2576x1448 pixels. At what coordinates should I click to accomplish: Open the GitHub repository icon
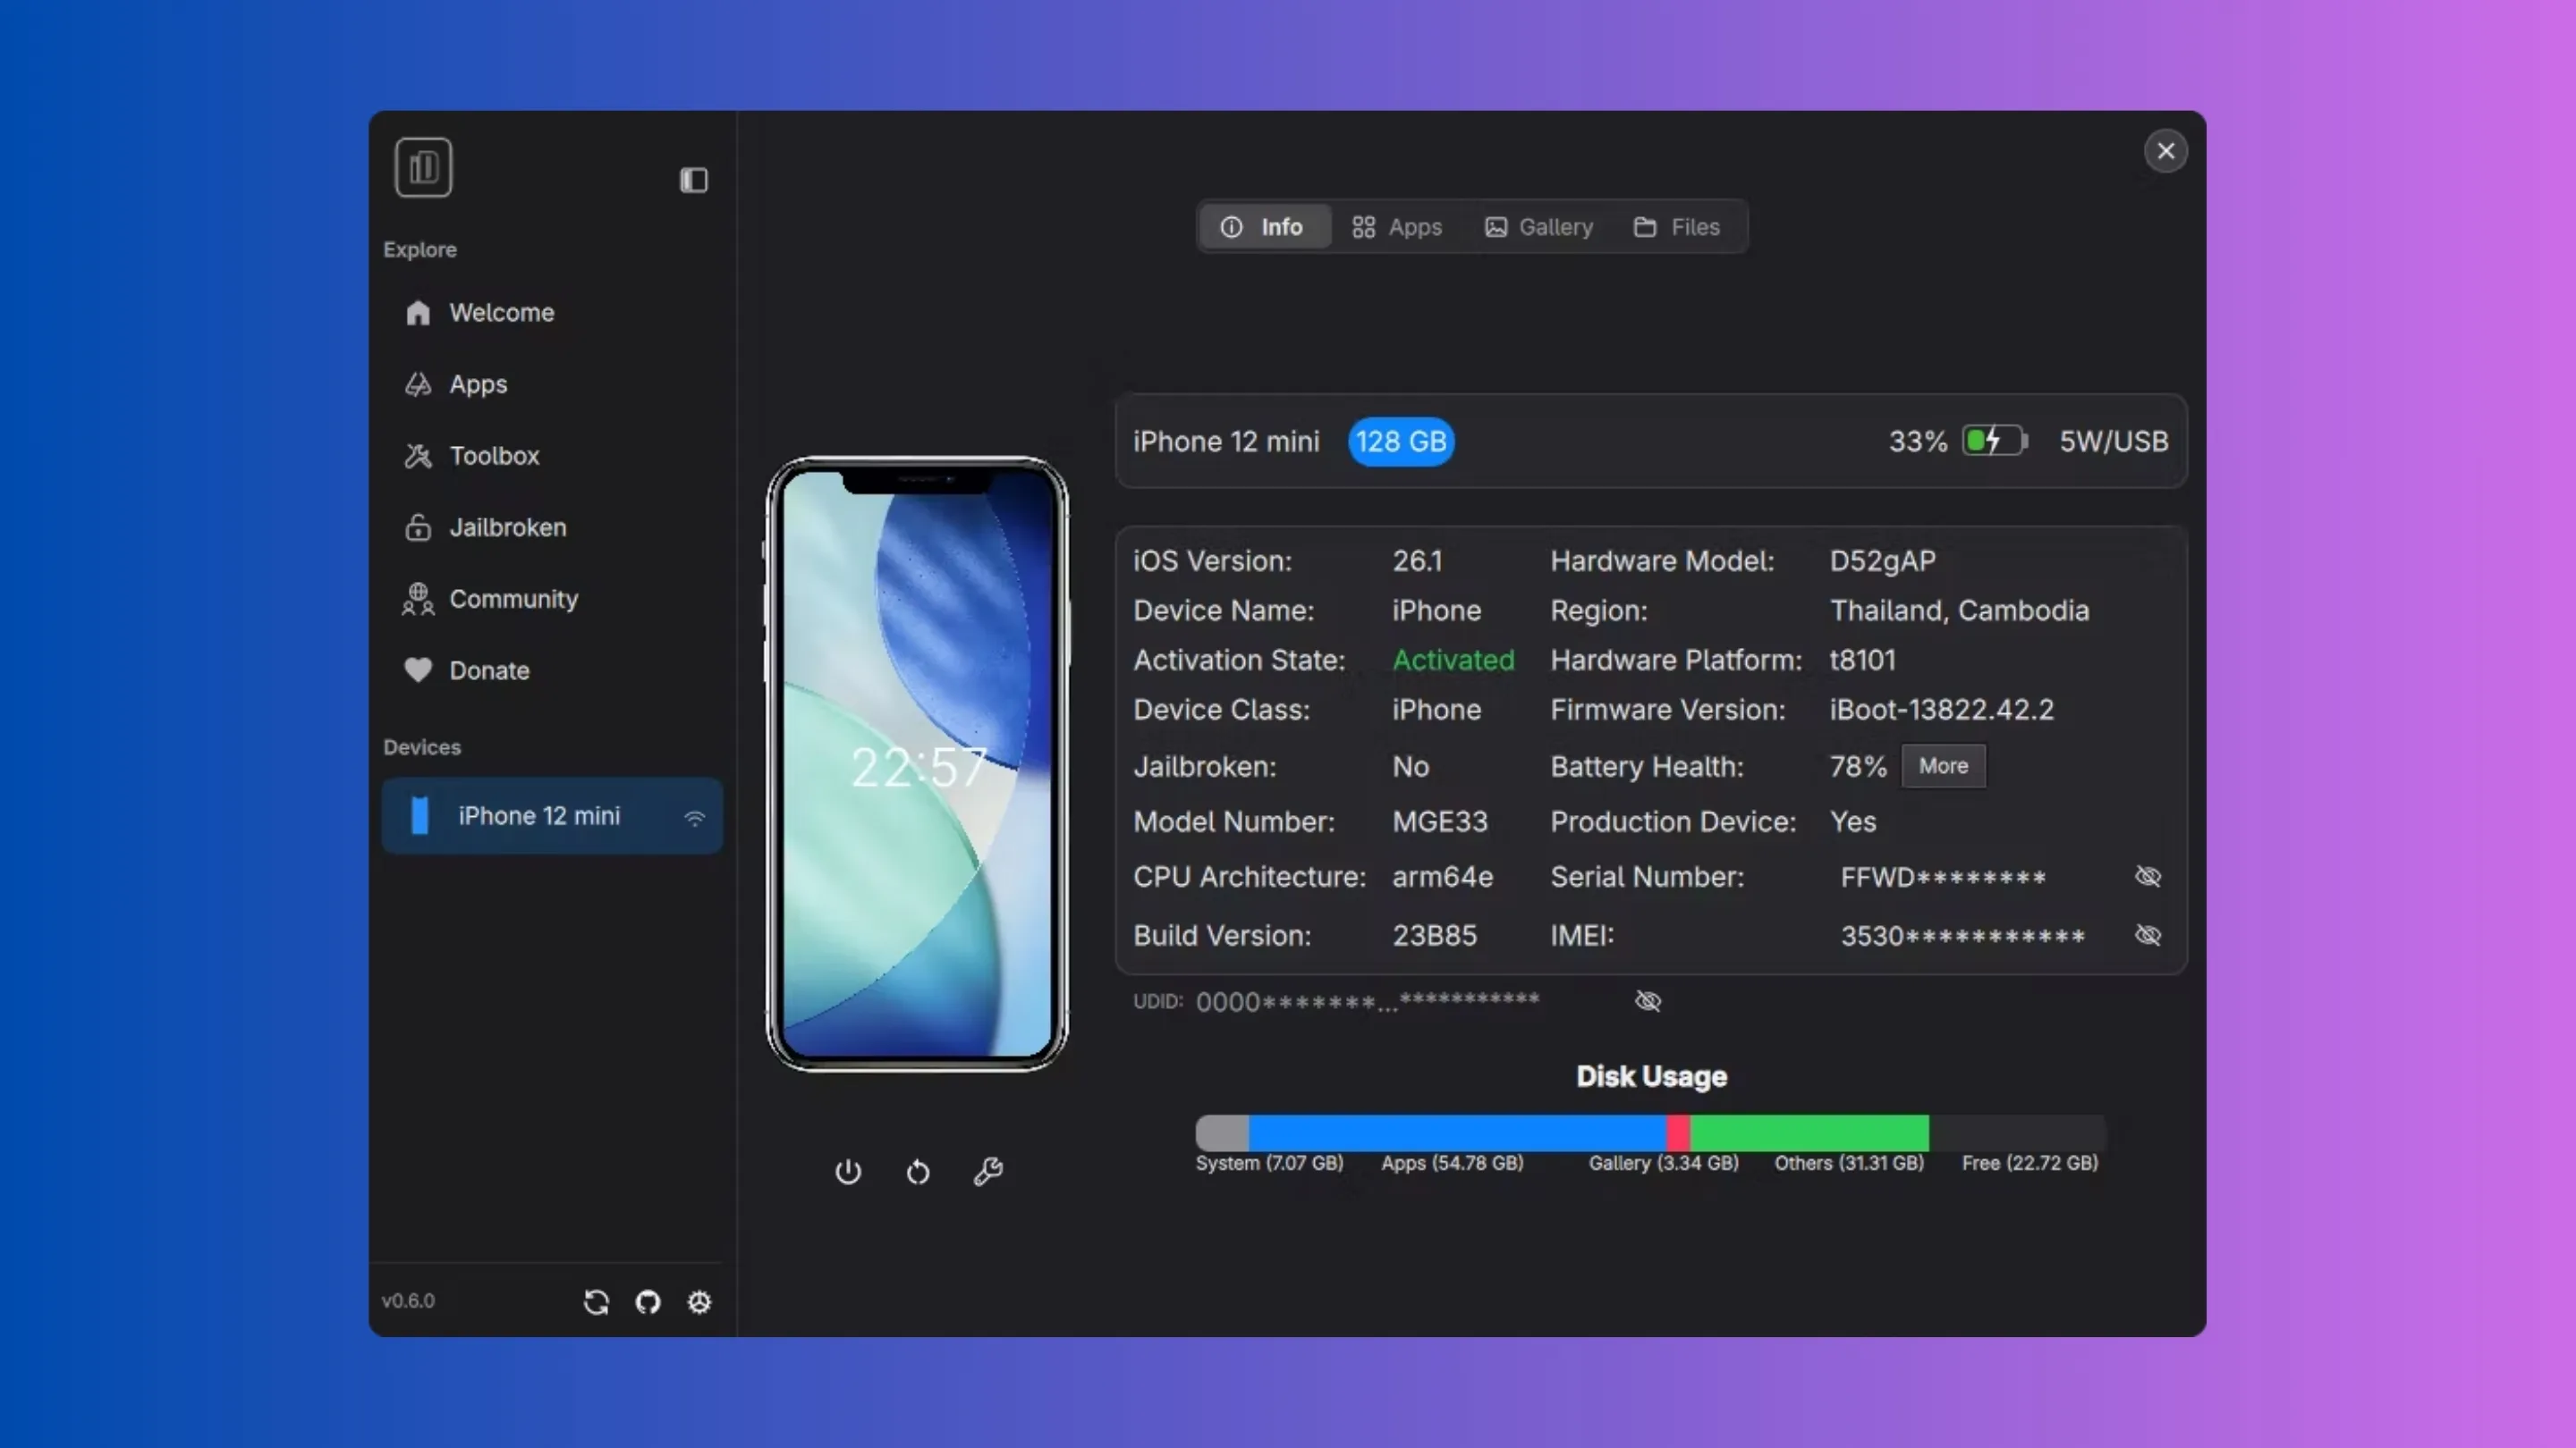tap(648, 1302)
